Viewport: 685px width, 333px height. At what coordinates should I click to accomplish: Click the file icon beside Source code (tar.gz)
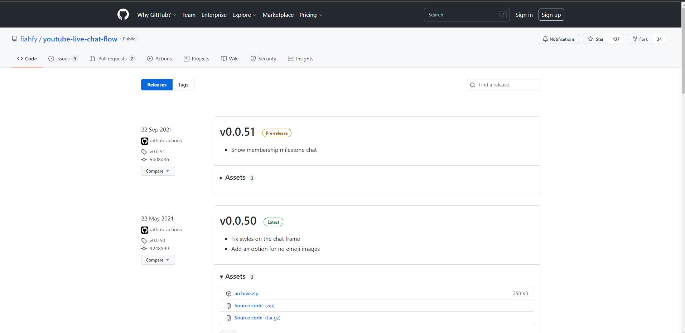(229, 318)
